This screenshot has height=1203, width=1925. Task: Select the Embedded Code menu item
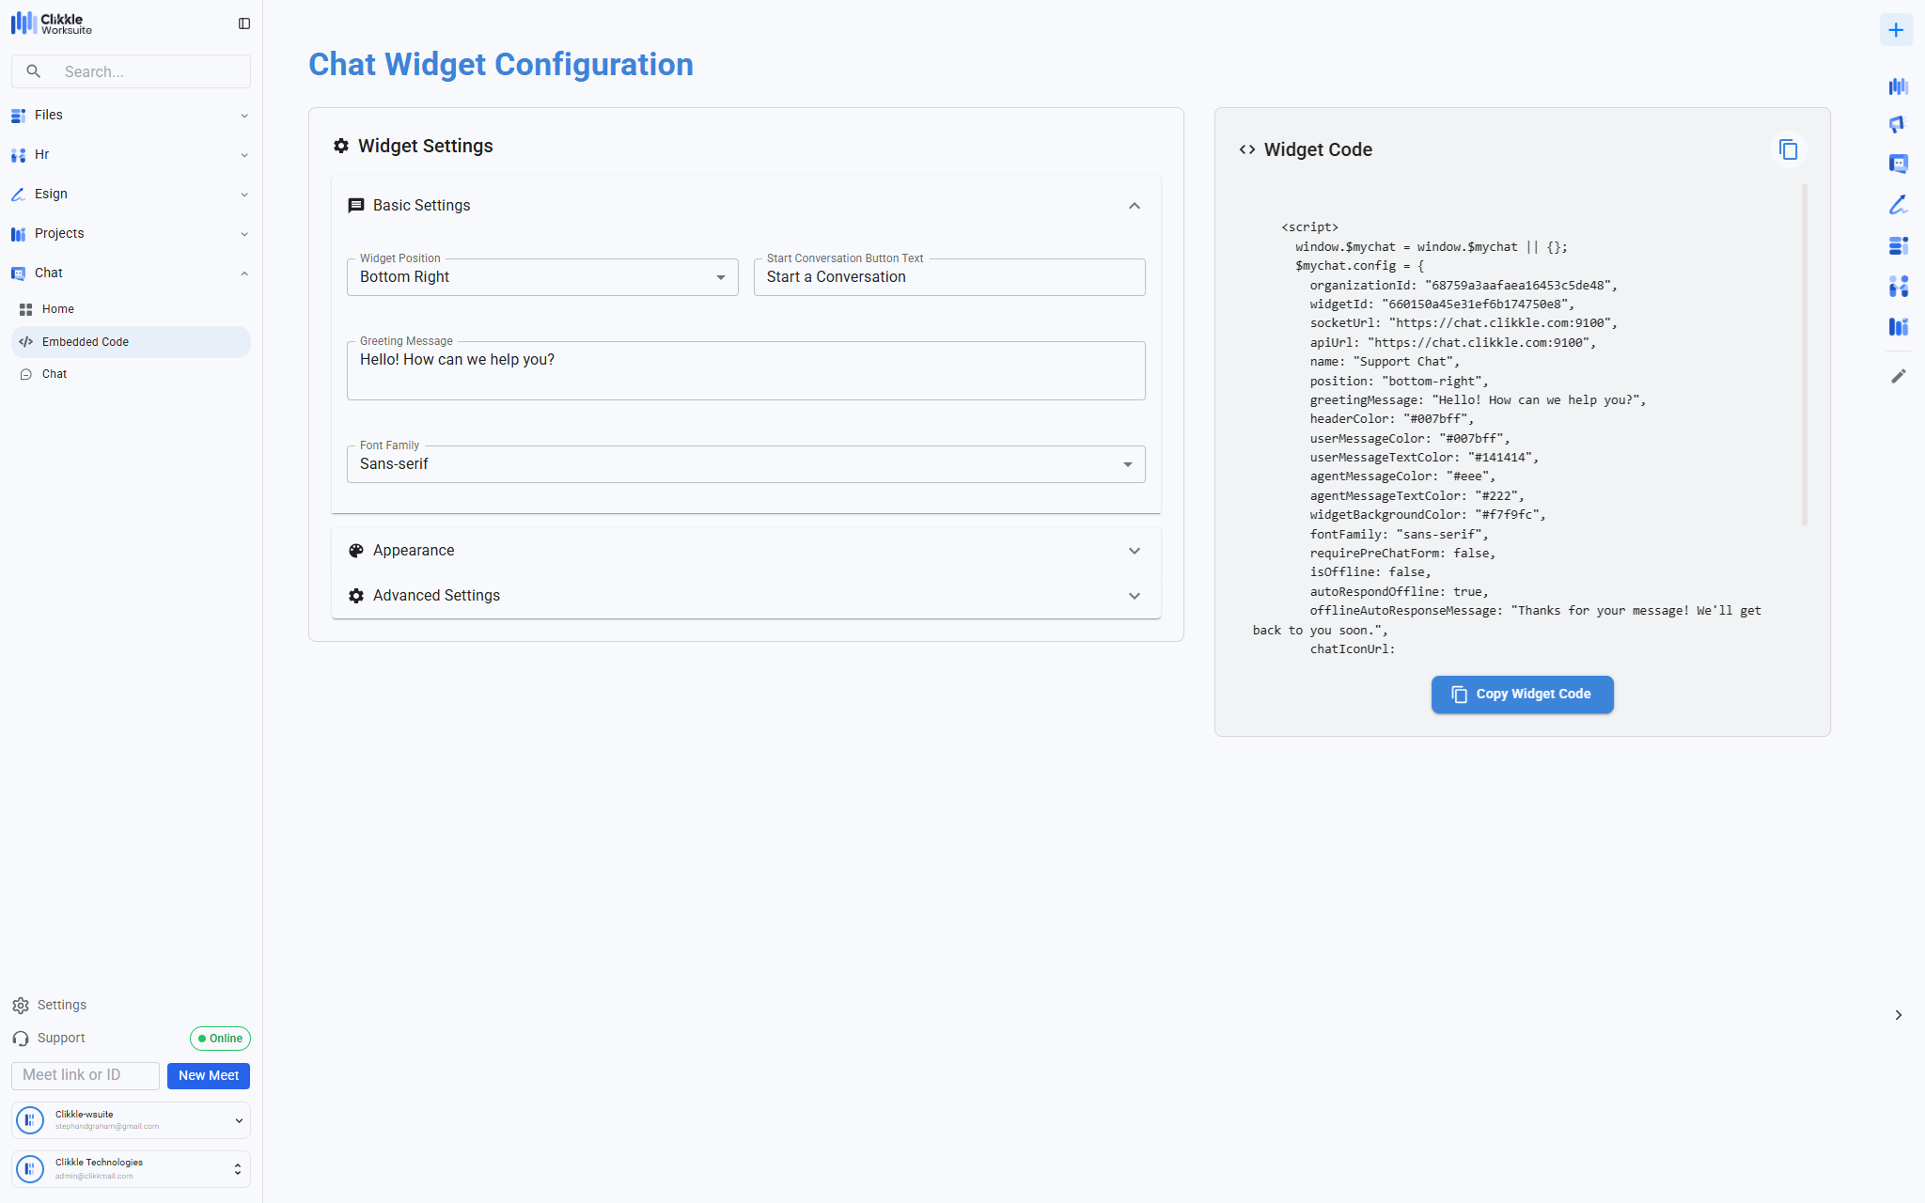click(x=130, y=342)
